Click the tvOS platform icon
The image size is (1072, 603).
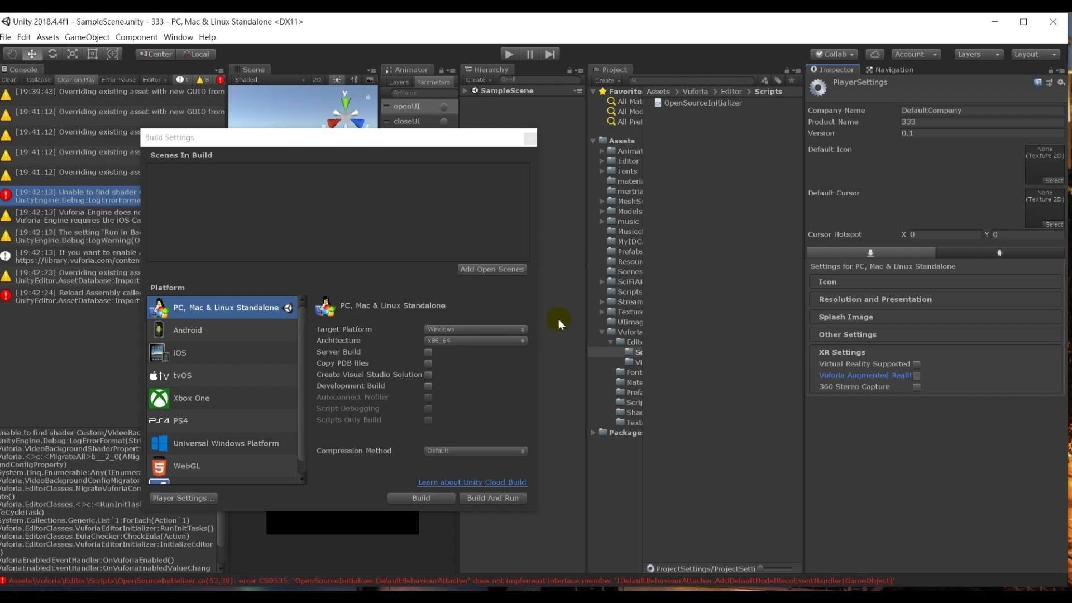coord(159,376)
